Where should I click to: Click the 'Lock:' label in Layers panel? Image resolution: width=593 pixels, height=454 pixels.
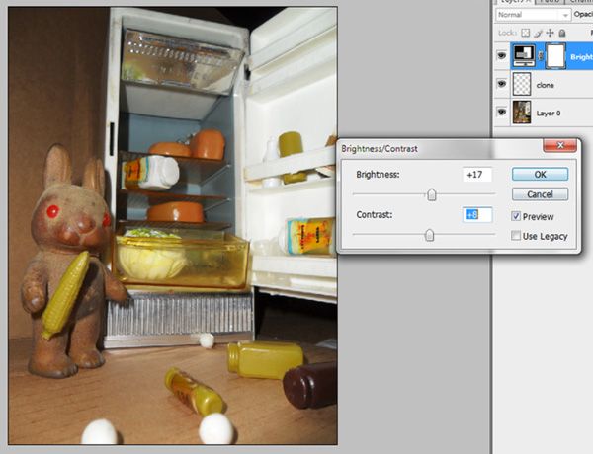[508, 33]
